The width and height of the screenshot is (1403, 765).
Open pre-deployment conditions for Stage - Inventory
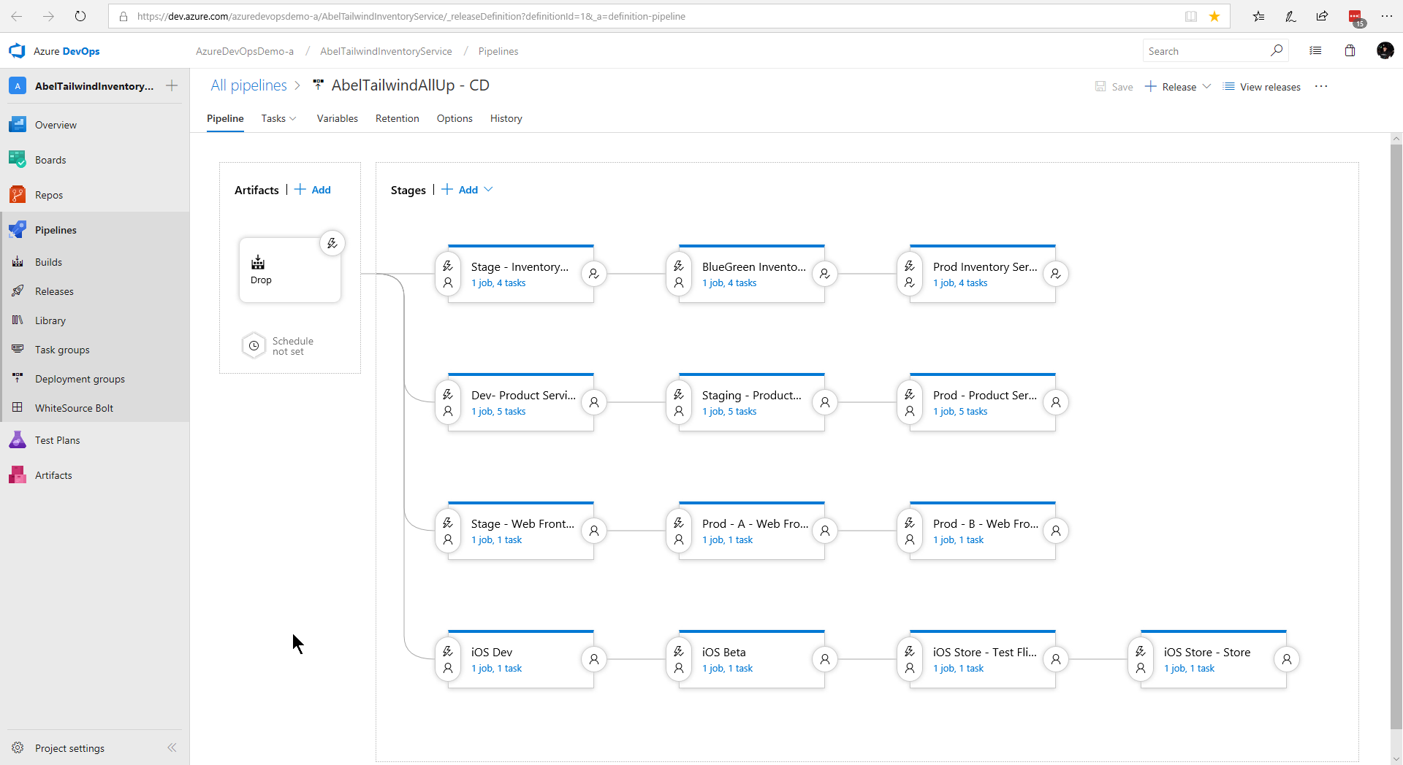click(x=448, y=274)
